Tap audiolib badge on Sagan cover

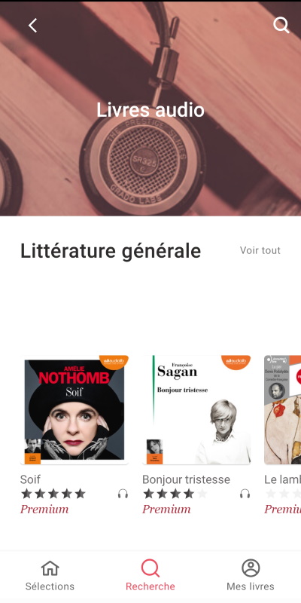click(236, 361)
